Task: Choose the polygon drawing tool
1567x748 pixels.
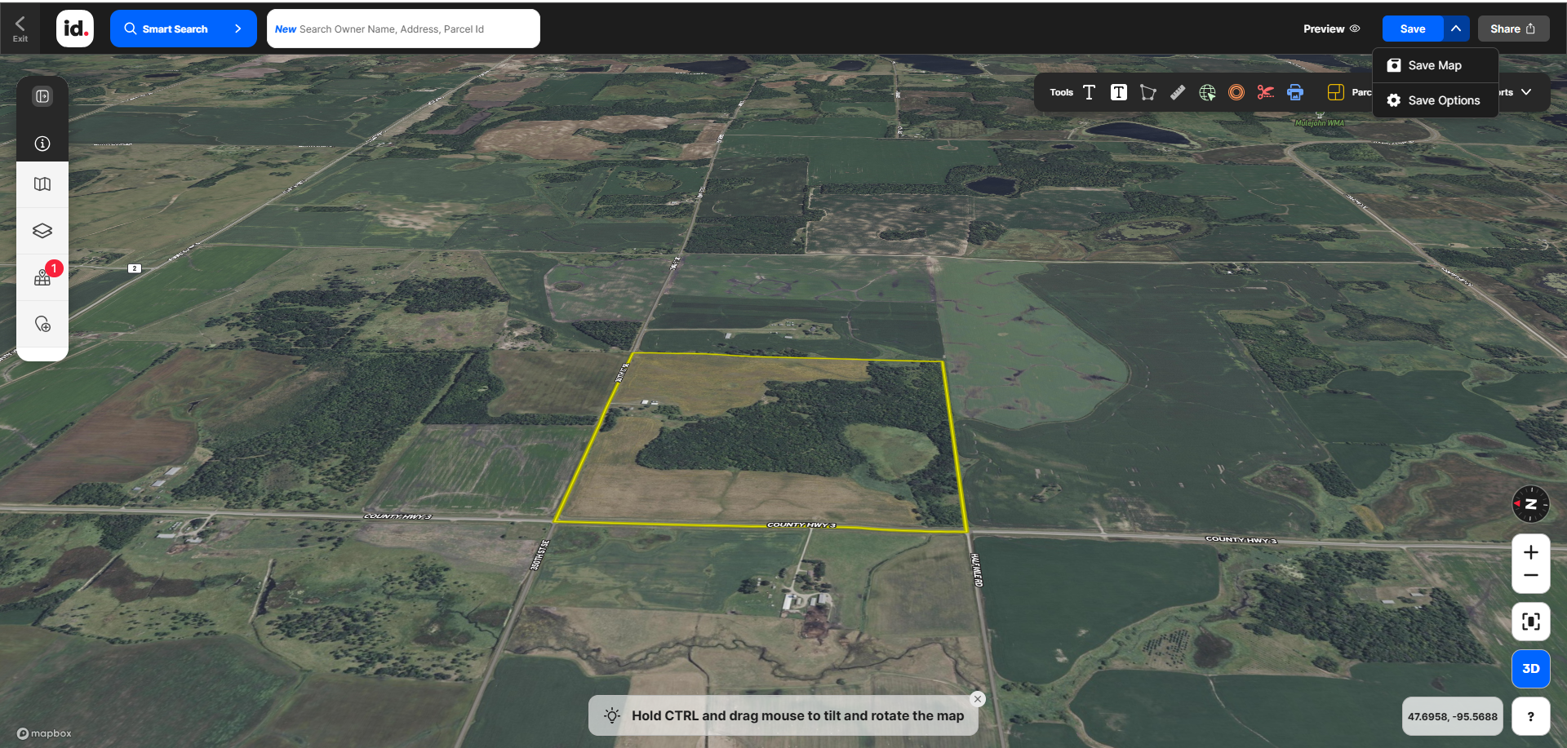Action: (1148, 92)
